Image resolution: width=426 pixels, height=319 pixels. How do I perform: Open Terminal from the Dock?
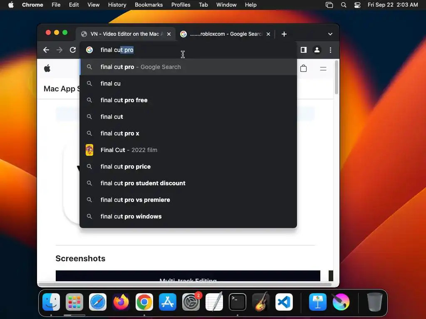[238, 302]
